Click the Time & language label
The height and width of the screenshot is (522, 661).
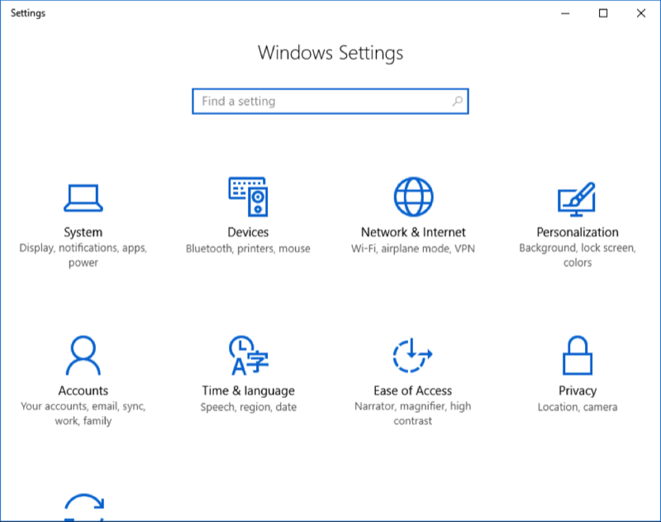click(x=249, y=390)
